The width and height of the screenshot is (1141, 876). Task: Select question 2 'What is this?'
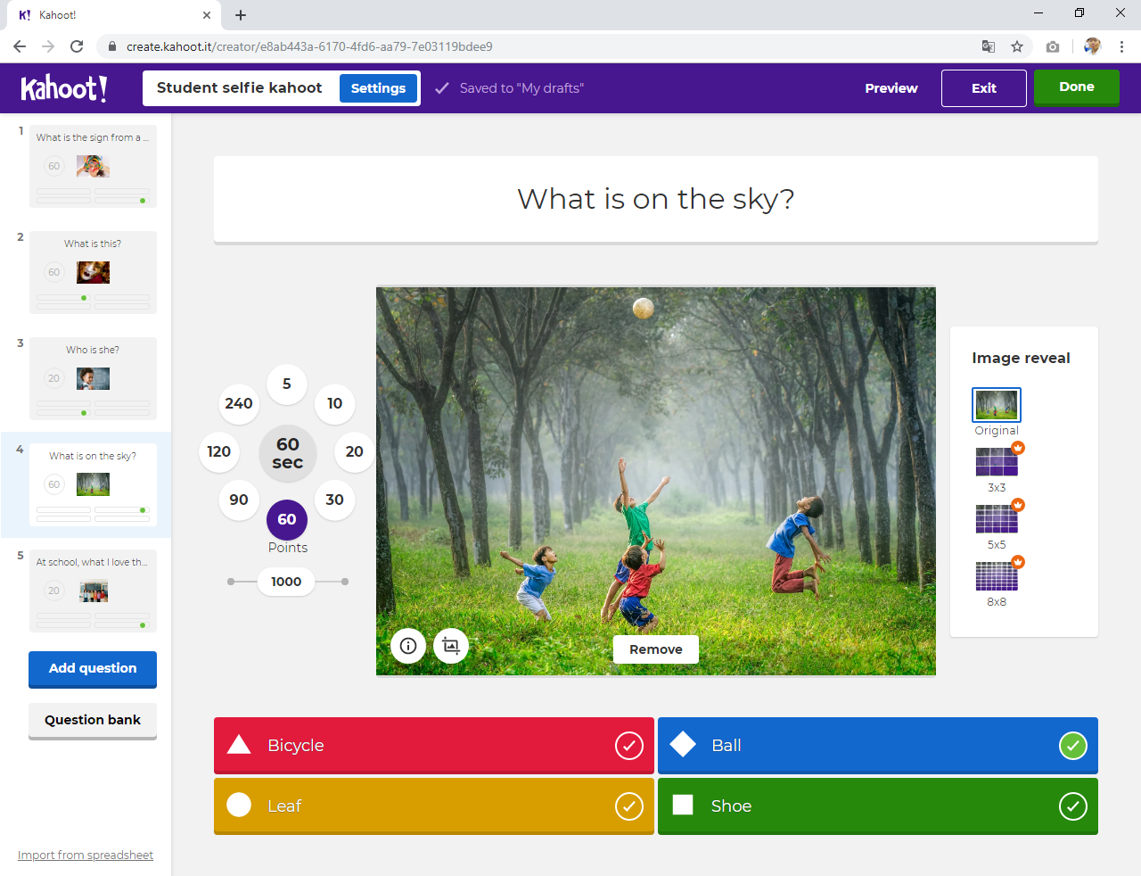coord(93,272)
